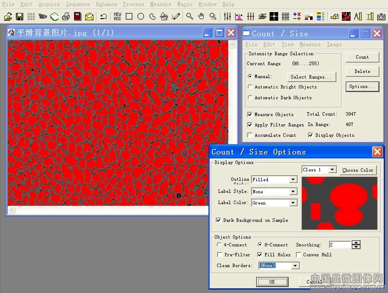Select the freeform AOI tool

[152, 16]
